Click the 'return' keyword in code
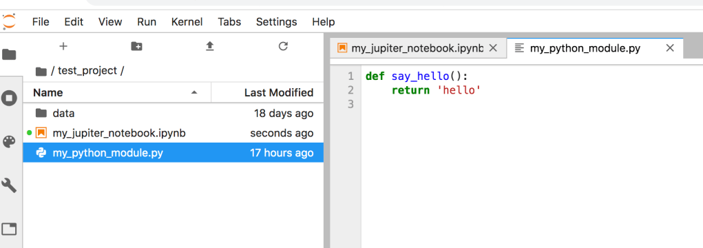The height and width of the screenshot is (248, 703). [x=410, y=90]
